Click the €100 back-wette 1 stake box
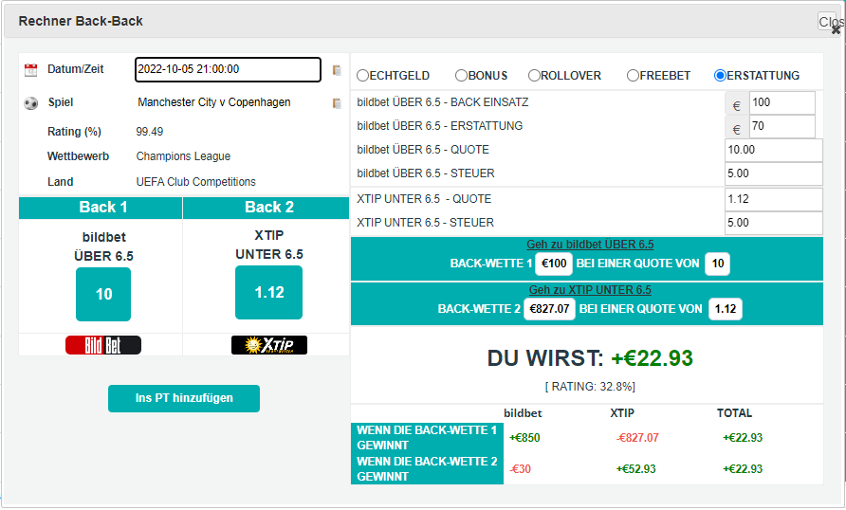 (554, 264)
